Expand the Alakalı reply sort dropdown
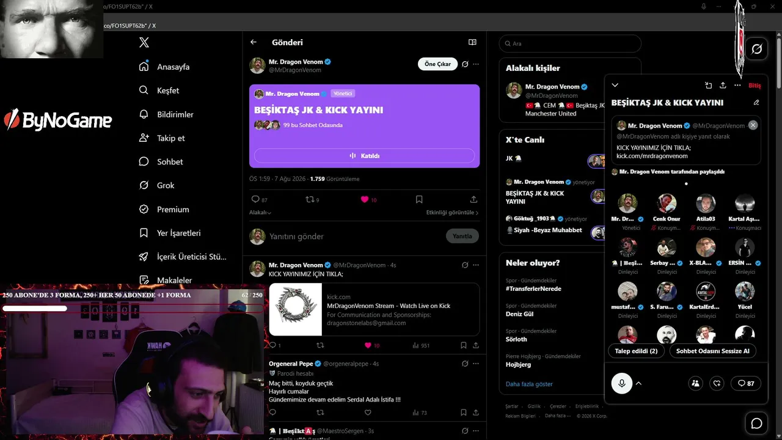 coord(260,213)
